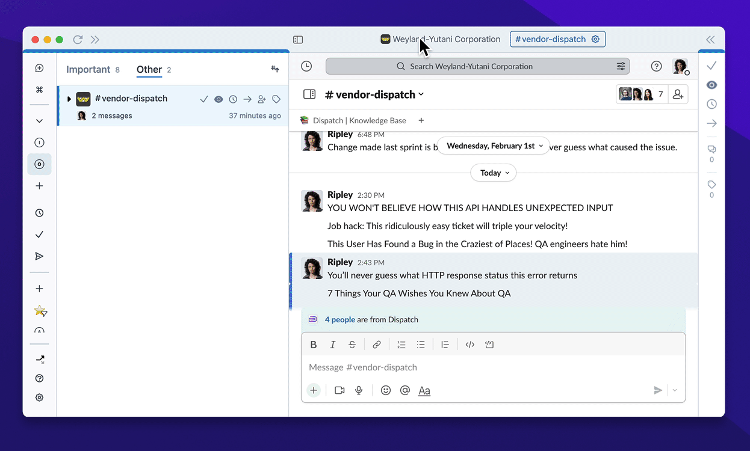
Task: Click the reload icon in the title bar
Action: tap(78, 40)
